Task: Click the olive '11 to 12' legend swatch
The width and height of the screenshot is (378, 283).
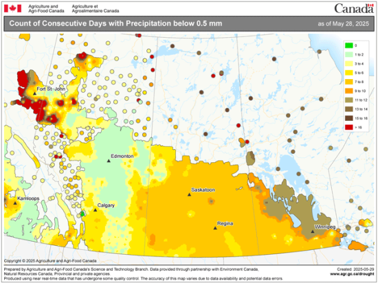Action: (x=349, y=100)
